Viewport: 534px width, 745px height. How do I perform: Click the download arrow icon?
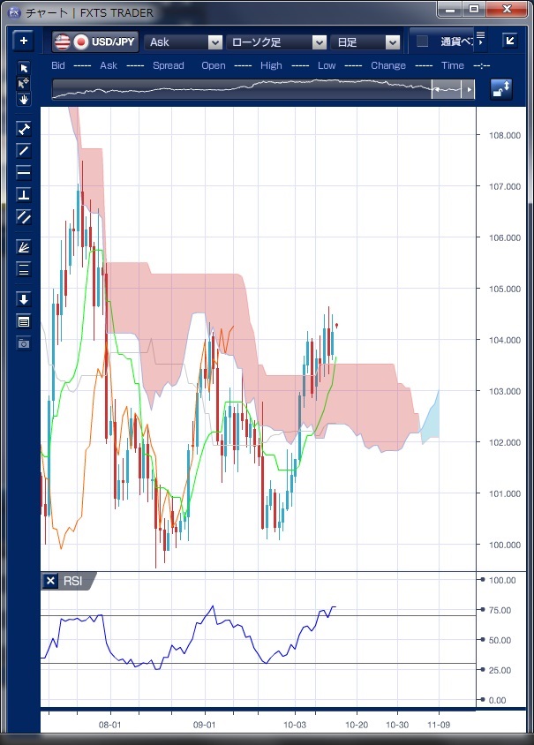pos(24,299)
